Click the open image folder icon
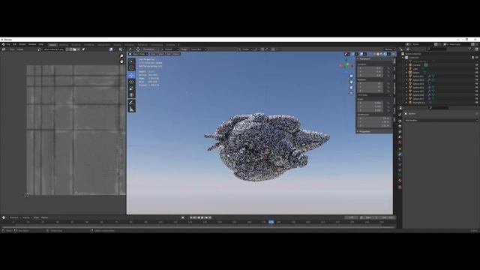 click(75, 49)
